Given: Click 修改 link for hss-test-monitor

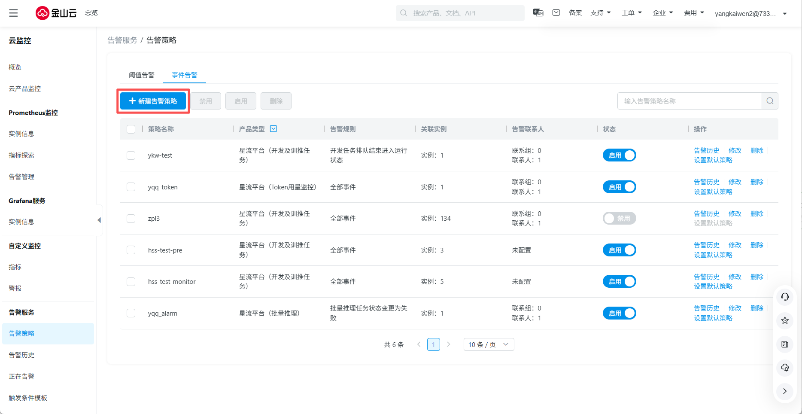Looking at the screenshot, I should coord(735,277).
